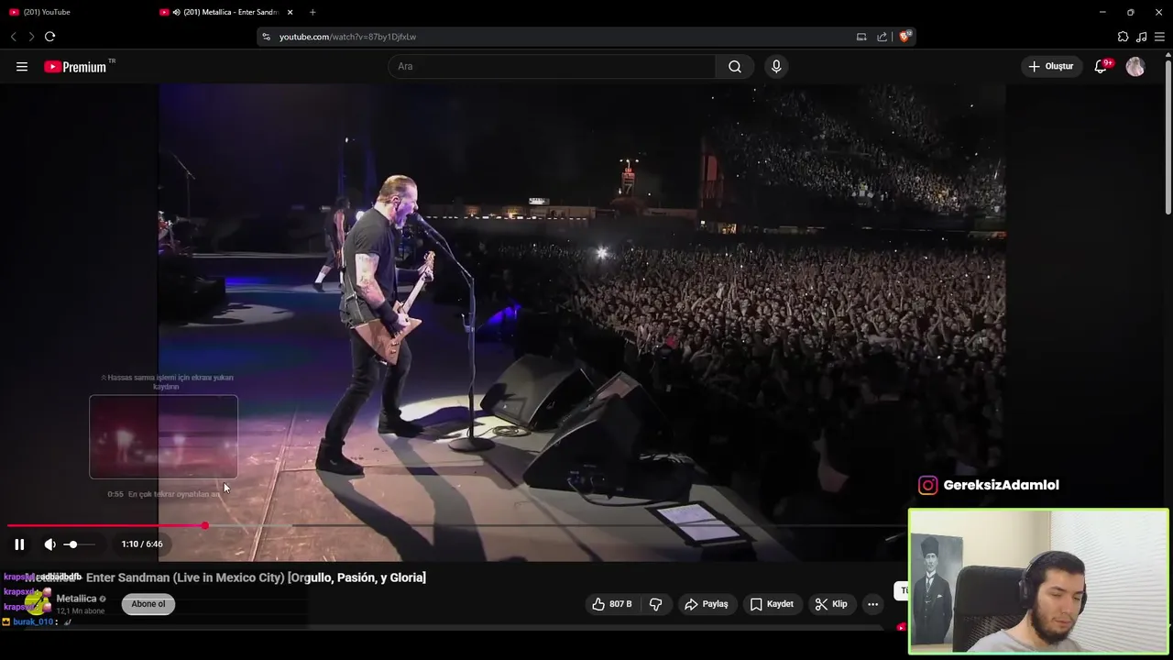Open a new browser tab with plus

[x=312, y=12]
